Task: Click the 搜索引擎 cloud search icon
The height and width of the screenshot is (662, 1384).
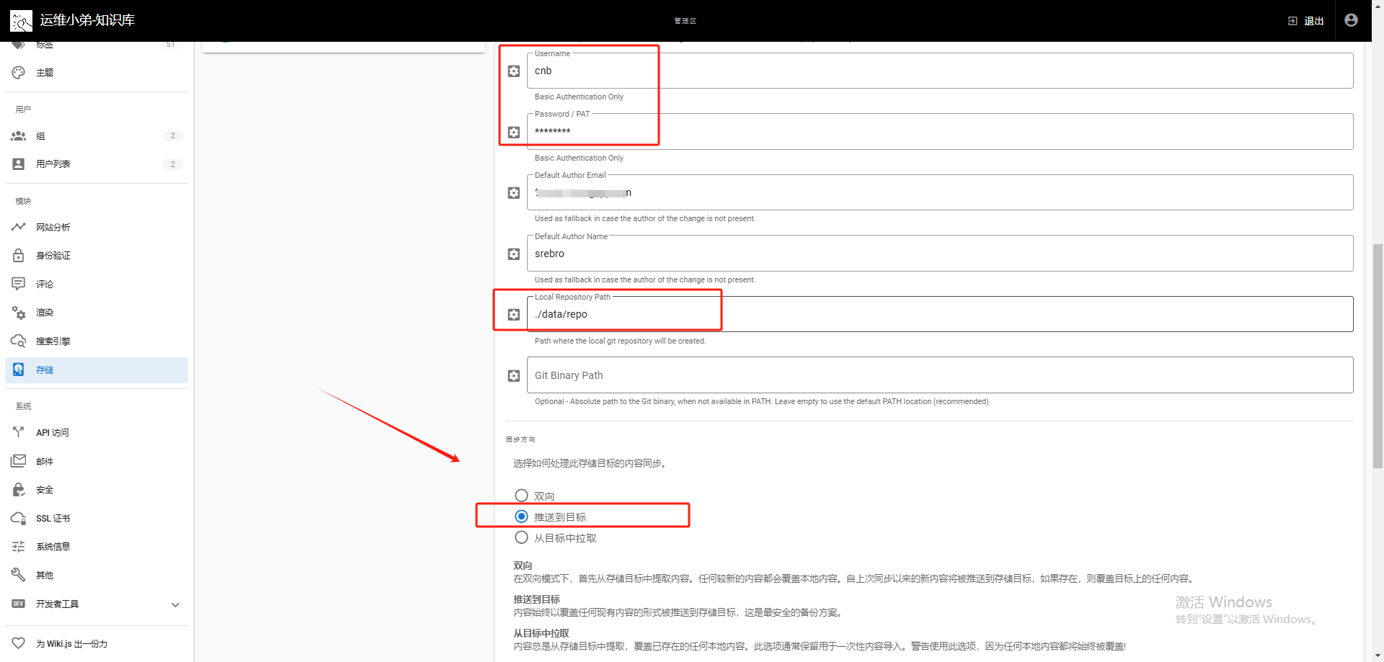Action: coord(19,341)
